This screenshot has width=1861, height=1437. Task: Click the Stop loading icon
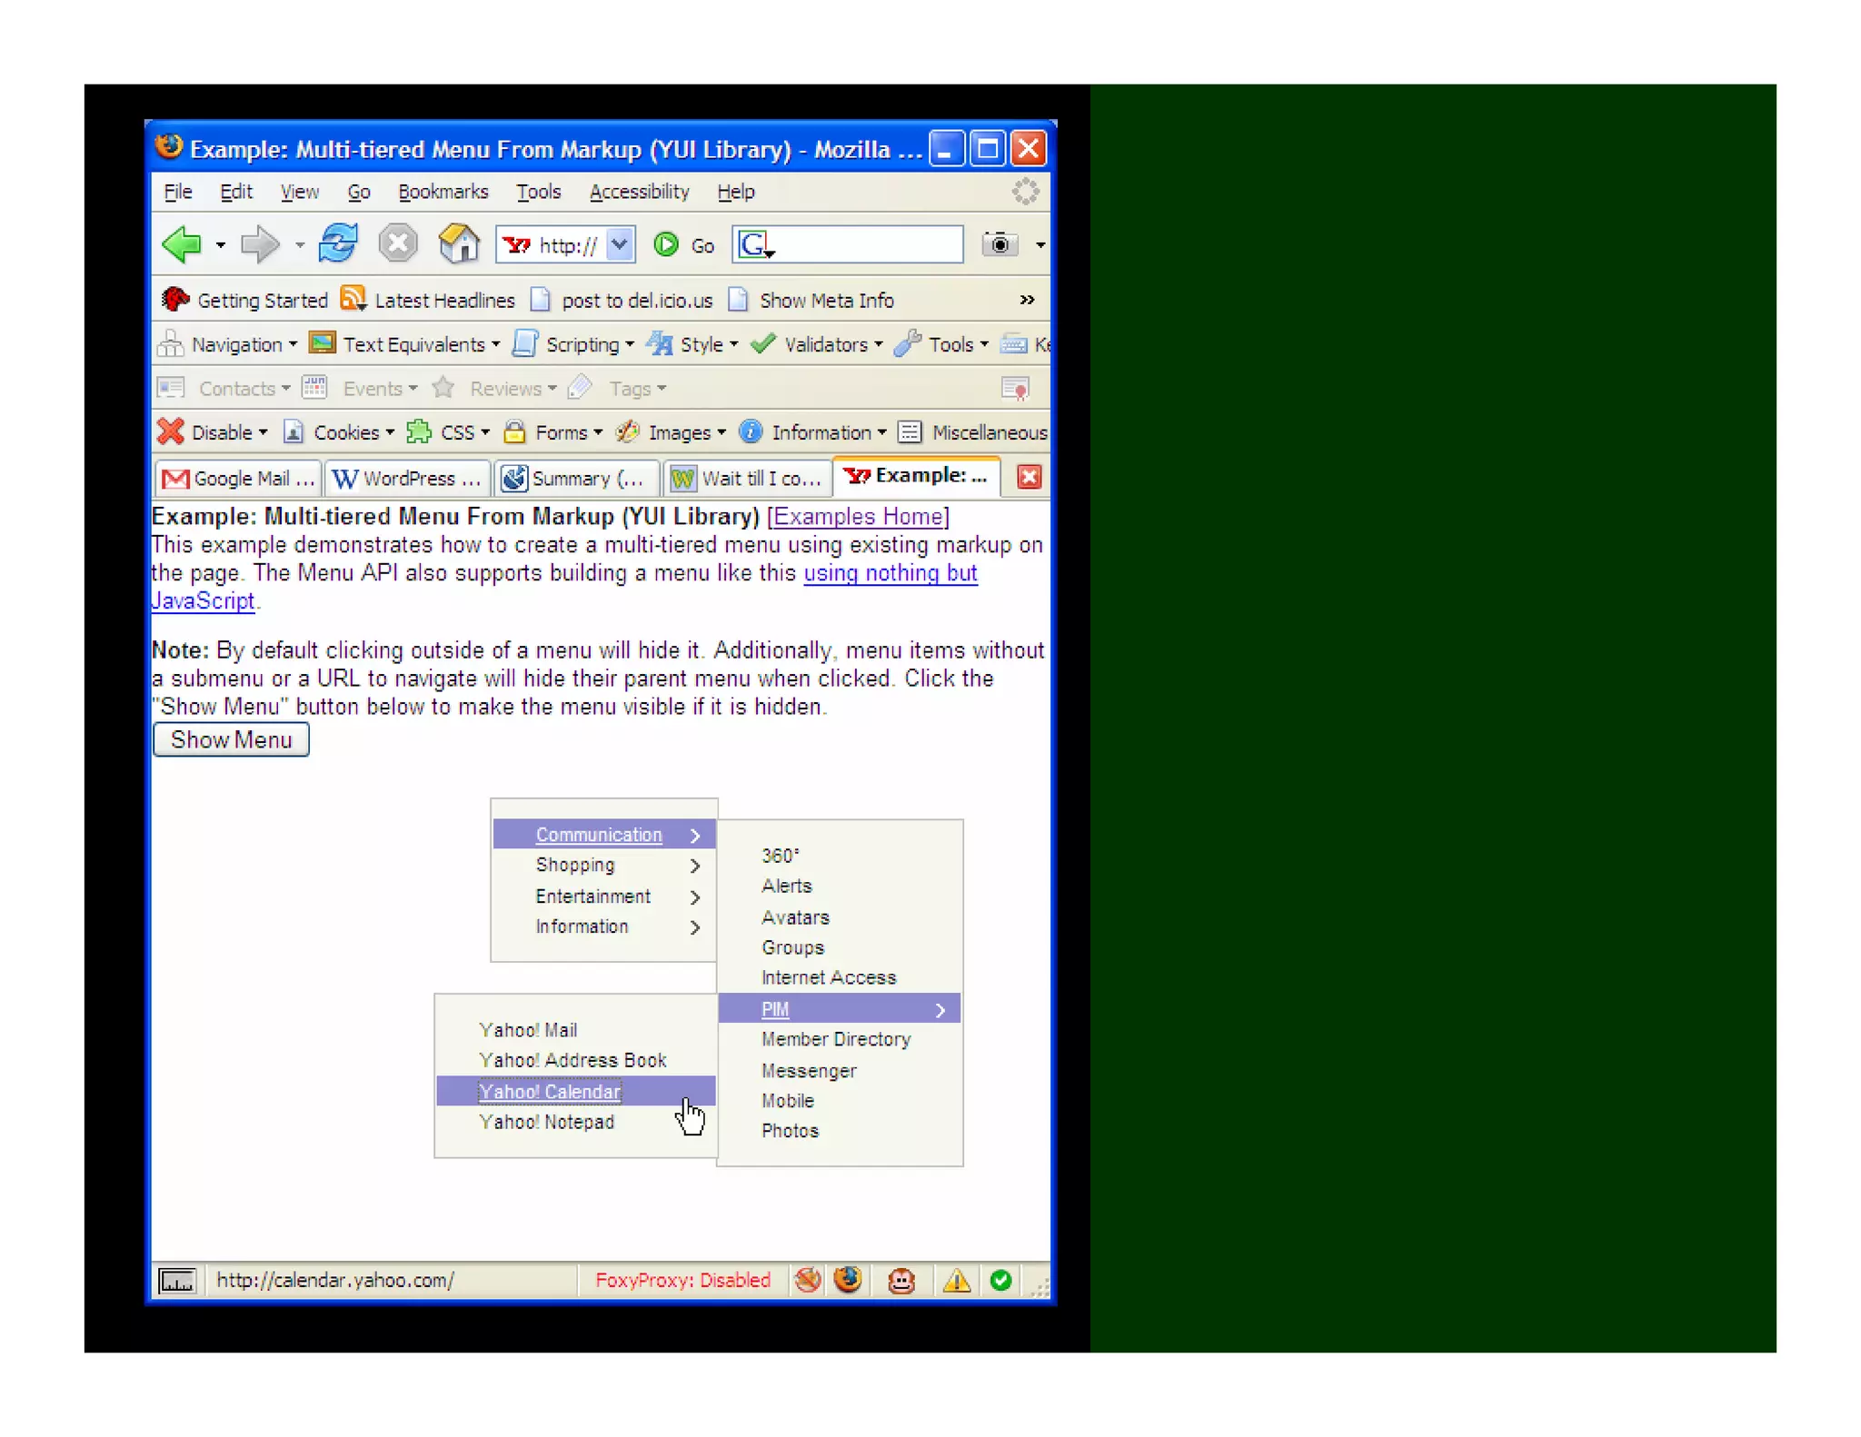[x=398, y=244]
